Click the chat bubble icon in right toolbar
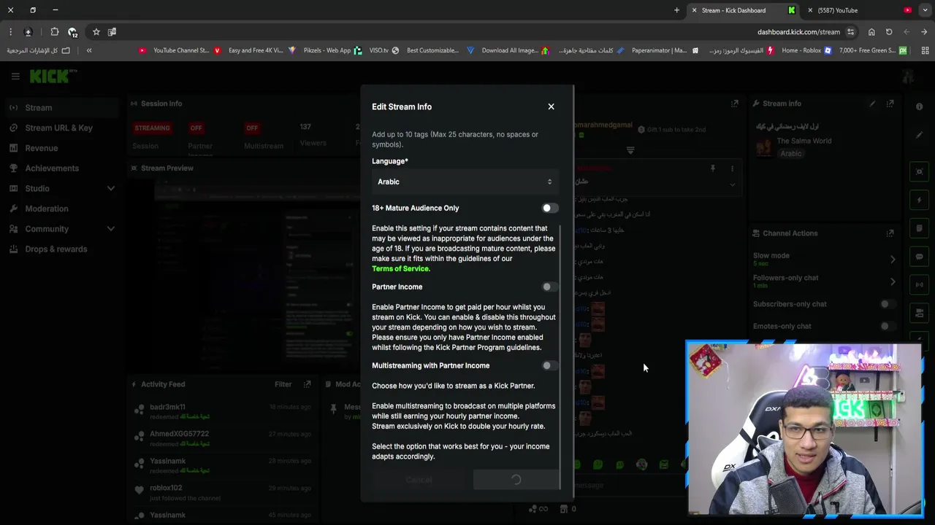Viewport: 935px width, 525px height. (920, 257)
